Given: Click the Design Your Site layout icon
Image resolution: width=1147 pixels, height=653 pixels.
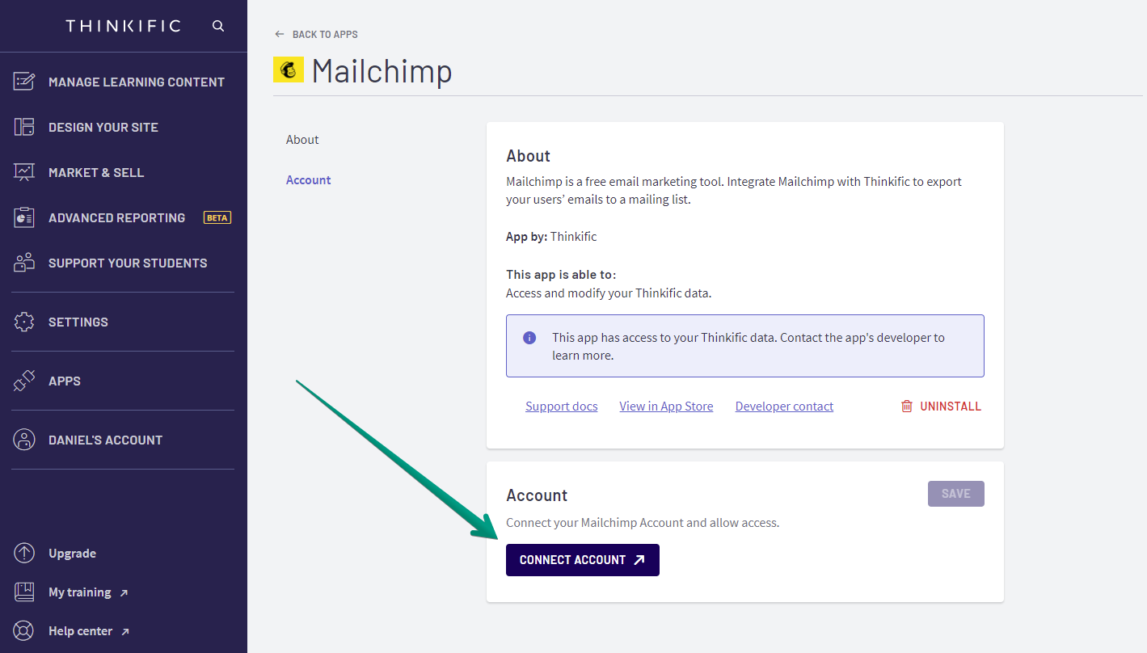Looking at the screenshot, I should (24, 127).
